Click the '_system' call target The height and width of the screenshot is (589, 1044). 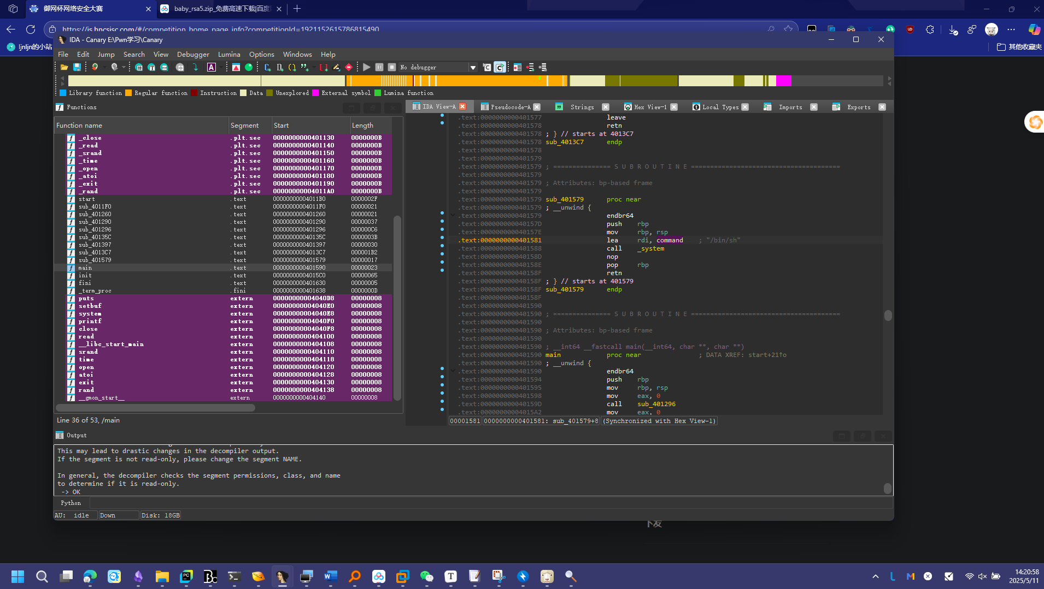point(650,248)
